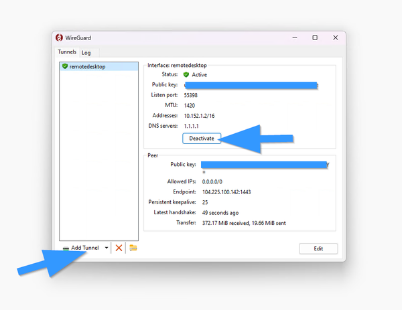The image size is (402, 310).
Task: Maximize the WireGuard window
Action: point(315,37)
